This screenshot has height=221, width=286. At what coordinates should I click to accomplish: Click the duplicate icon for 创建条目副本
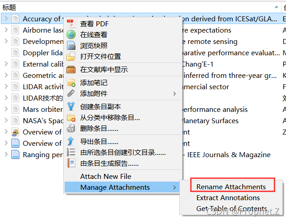click(71, 106)
